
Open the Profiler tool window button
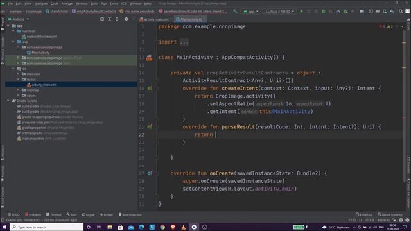pyautogui.click(x=106, y=214)
